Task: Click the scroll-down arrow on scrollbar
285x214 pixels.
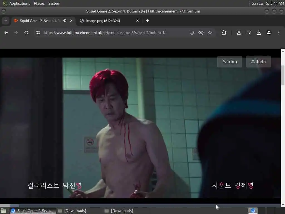Action: coord(283,205)
